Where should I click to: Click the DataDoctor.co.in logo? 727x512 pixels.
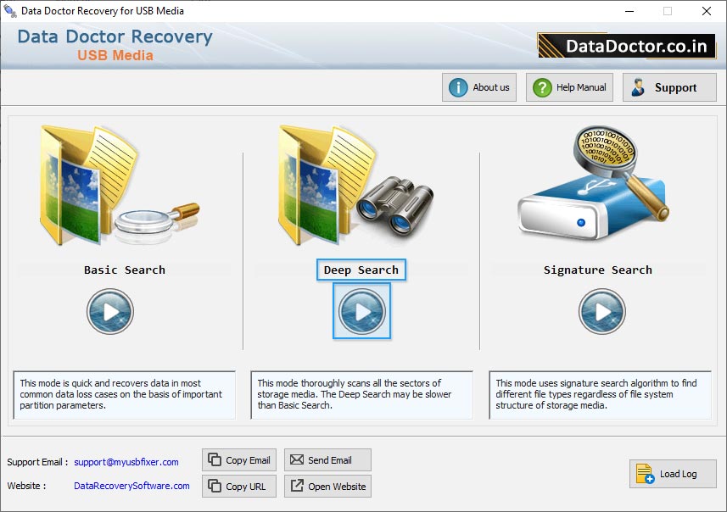[x=625, y=46]
